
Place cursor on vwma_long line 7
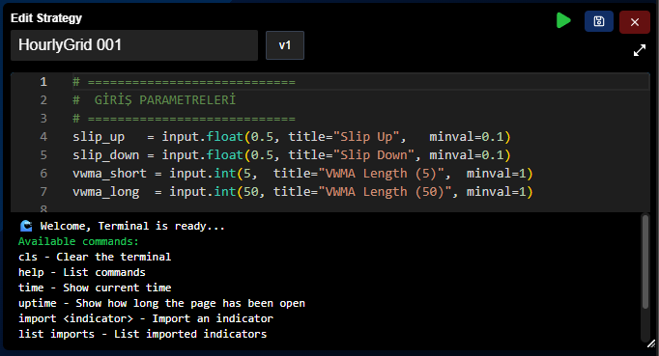click(302, 192)
